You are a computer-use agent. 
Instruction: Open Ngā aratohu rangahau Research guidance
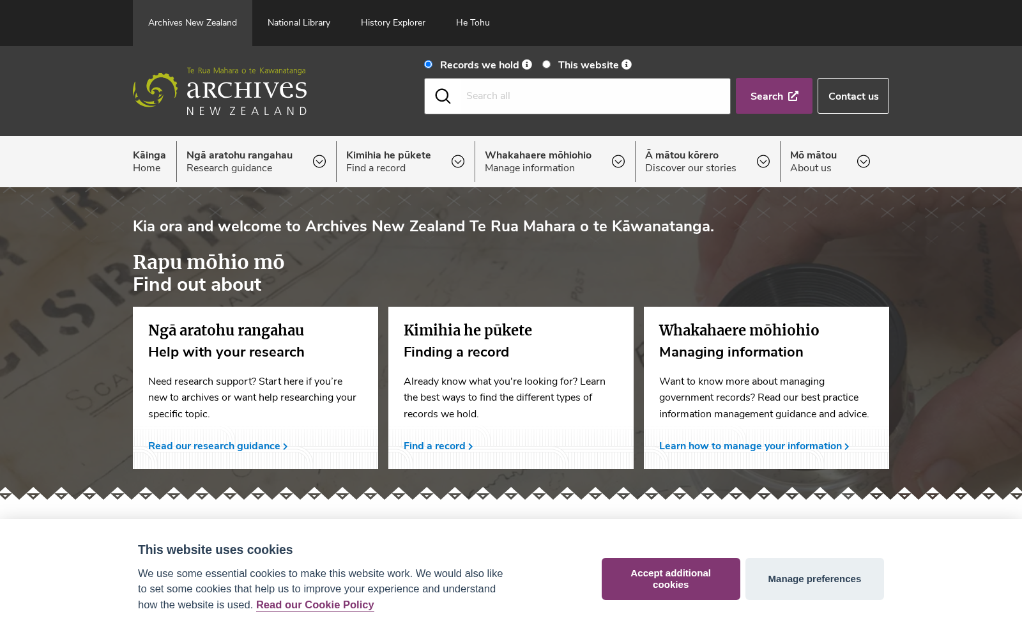click(240, 162)
